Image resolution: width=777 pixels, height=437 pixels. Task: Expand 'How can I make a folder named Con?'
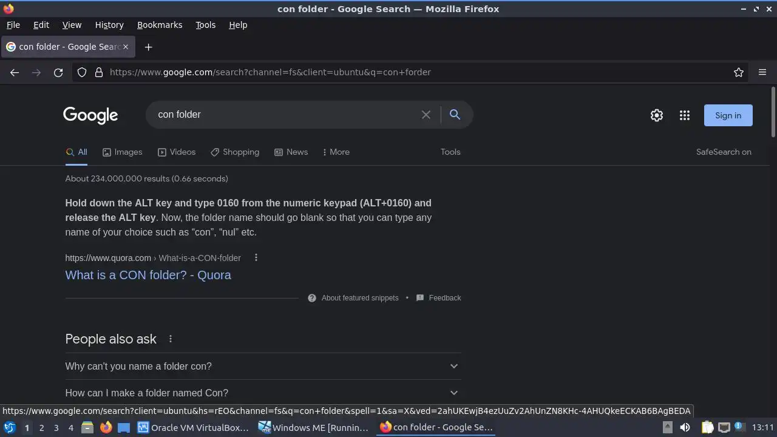263,393
